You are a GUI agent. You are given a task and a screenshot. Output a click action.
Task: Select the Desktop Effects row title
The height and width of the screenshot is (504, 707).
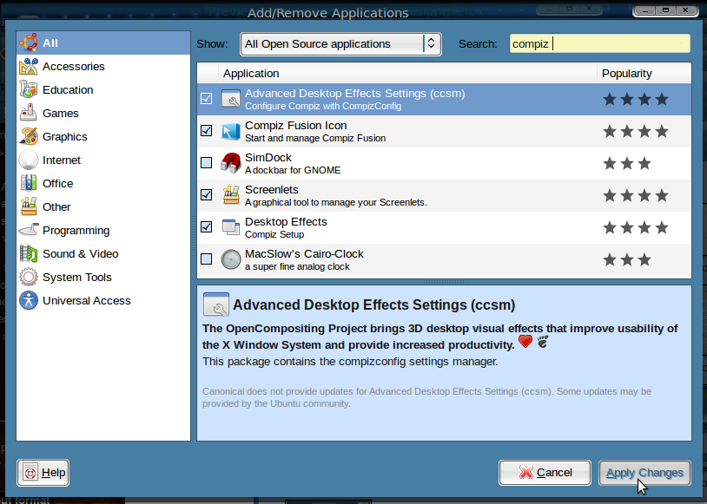click(286, 221)
